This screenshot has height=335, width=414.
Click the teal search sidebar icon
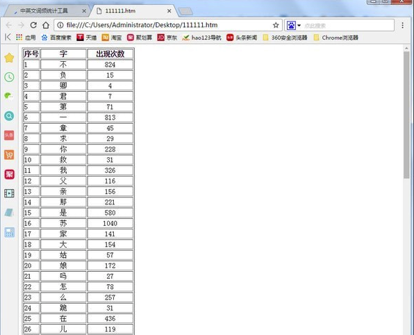9,115
